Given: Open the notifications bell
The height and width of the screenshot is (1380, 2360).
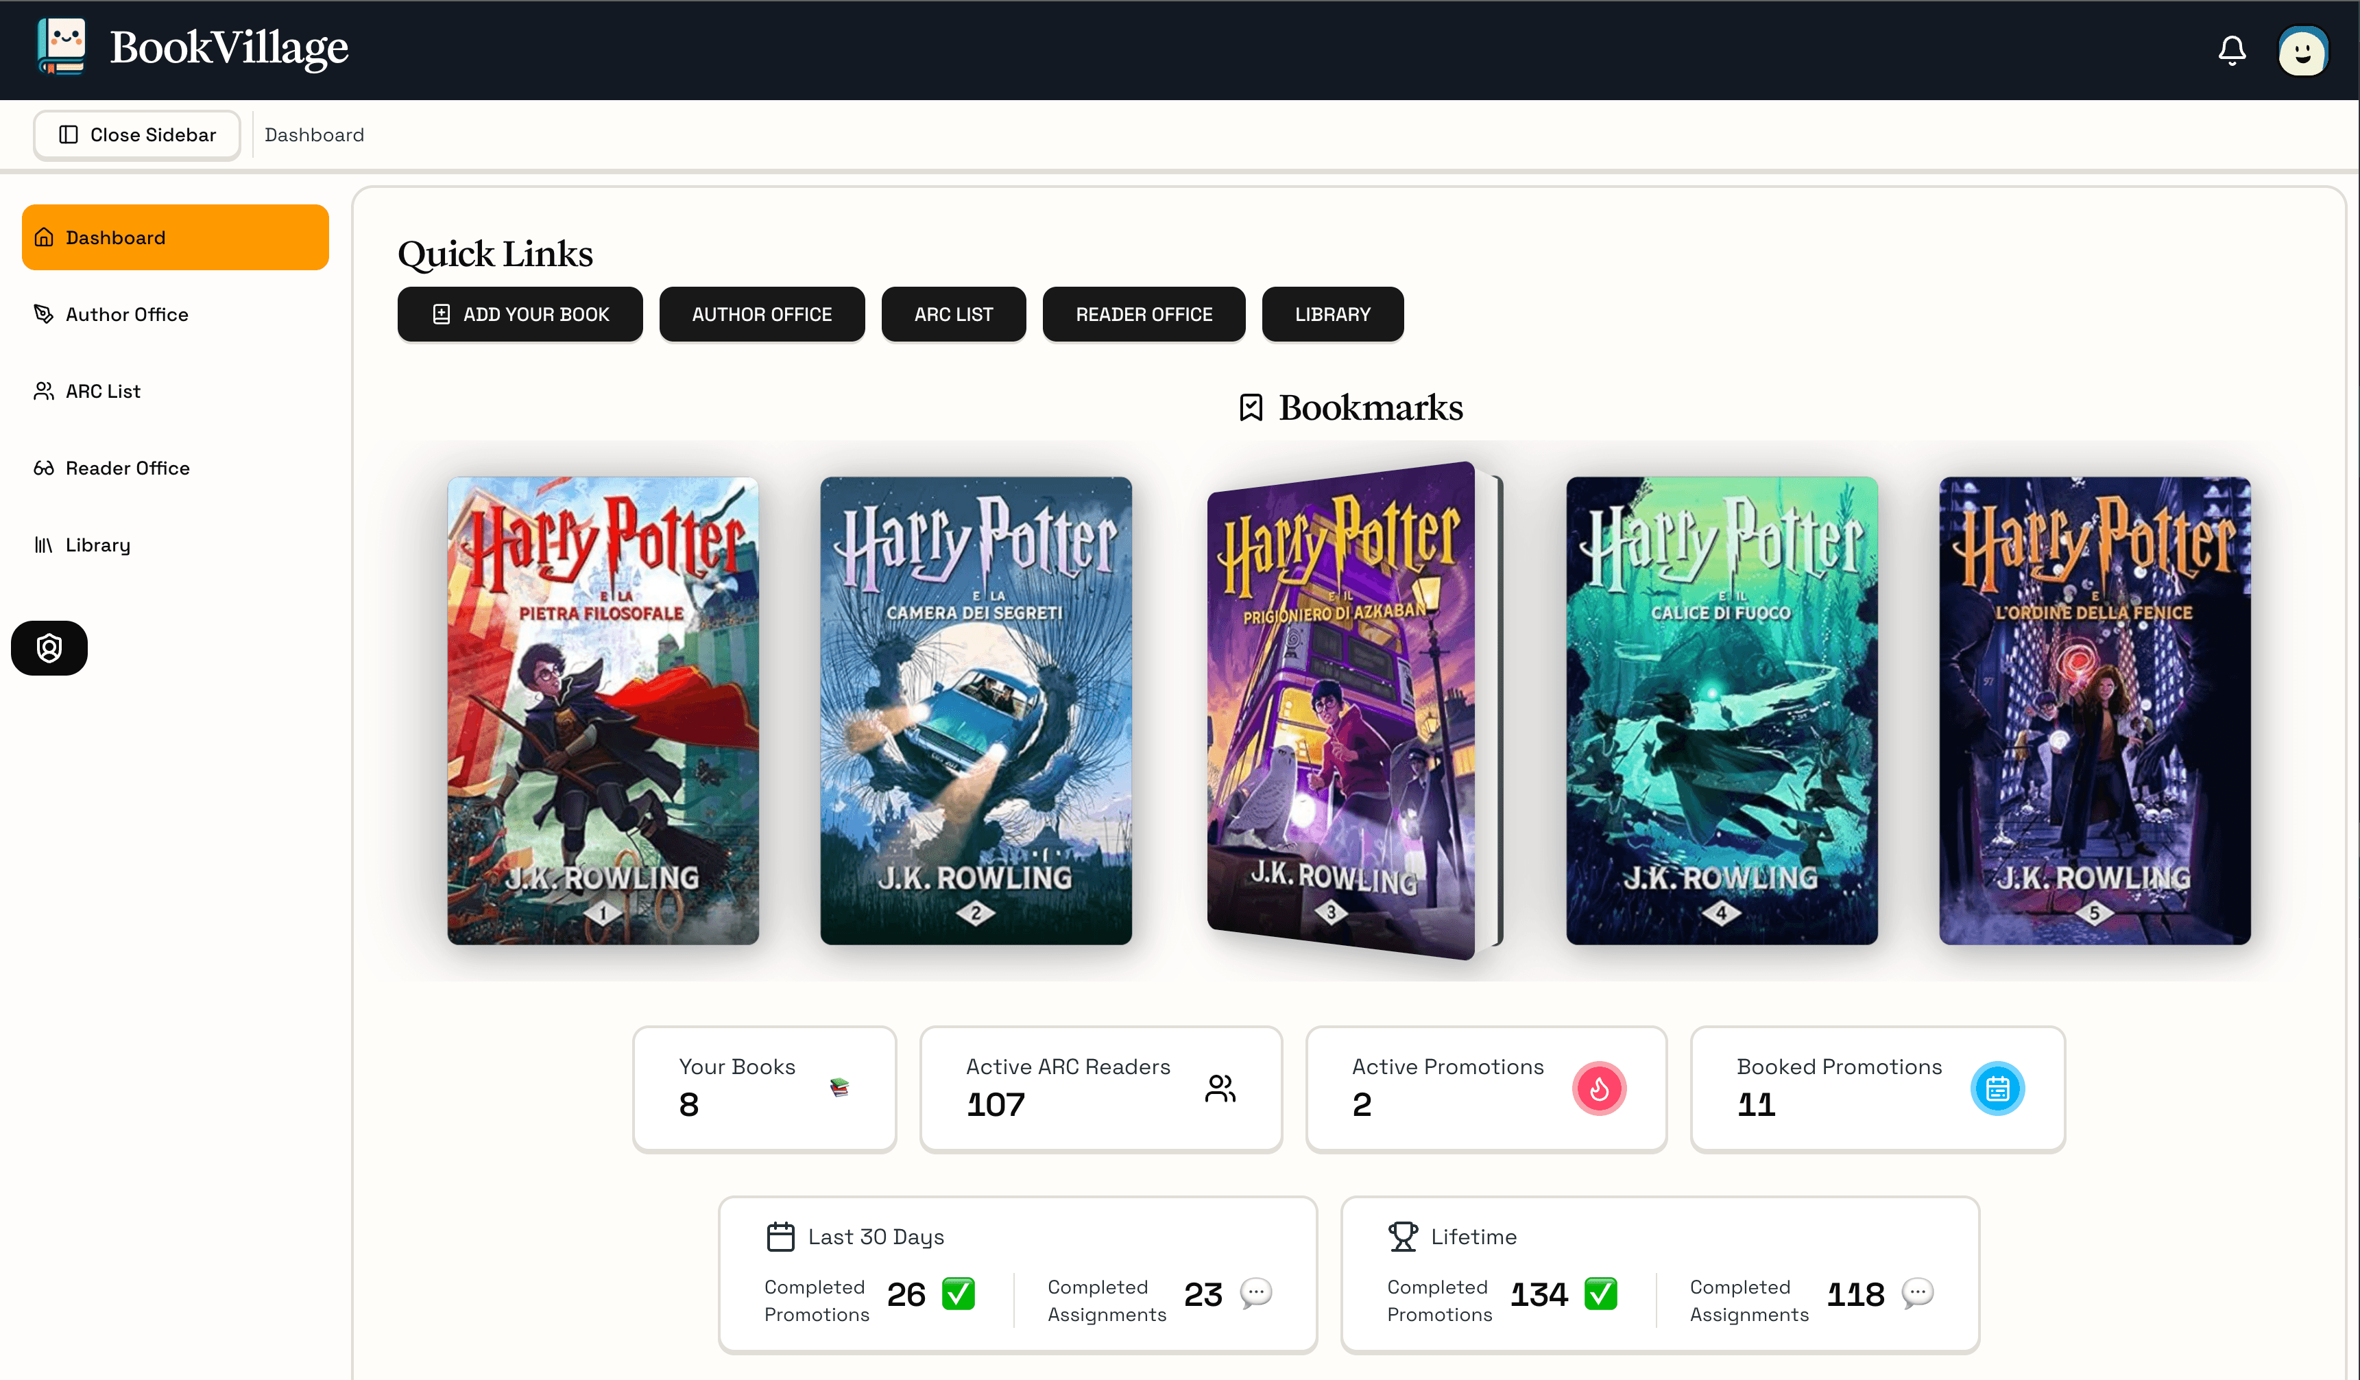Looking at the screenshot, I should 2232,51.
